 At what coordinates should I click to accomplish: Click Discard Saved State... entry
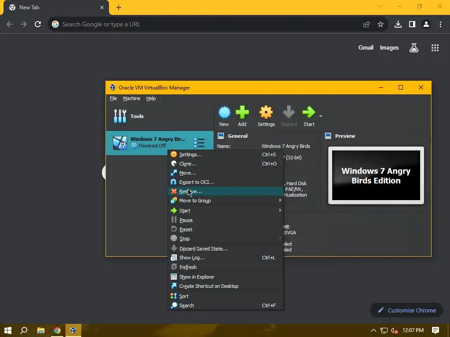(x=225, y=248)
